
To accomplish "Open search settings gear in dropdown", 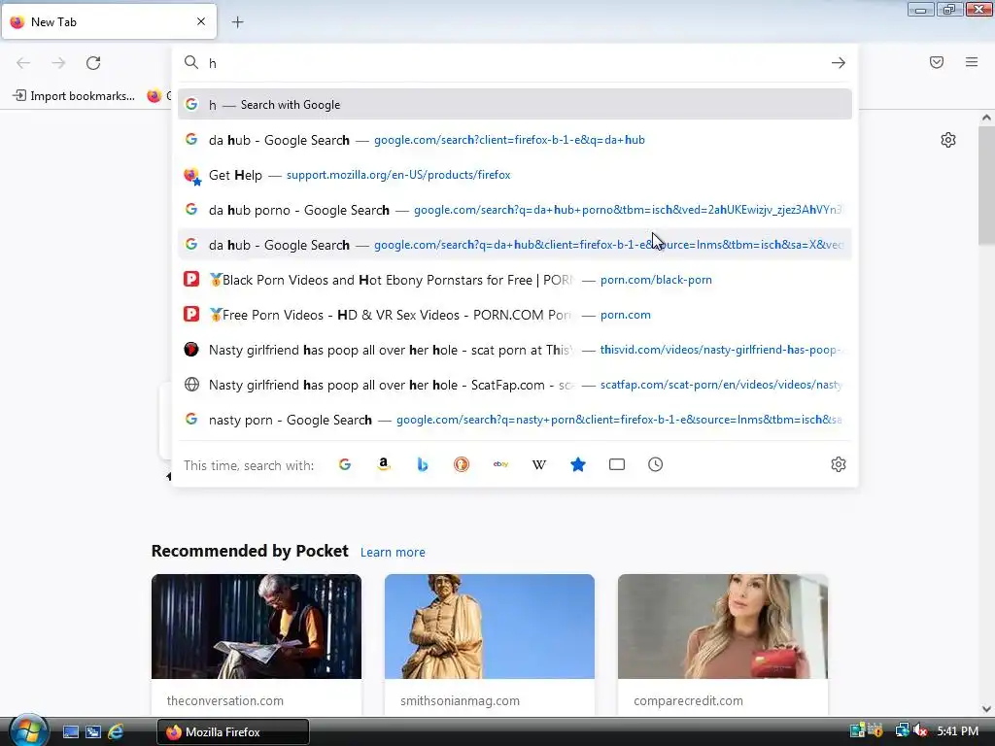I will [839, 464].
